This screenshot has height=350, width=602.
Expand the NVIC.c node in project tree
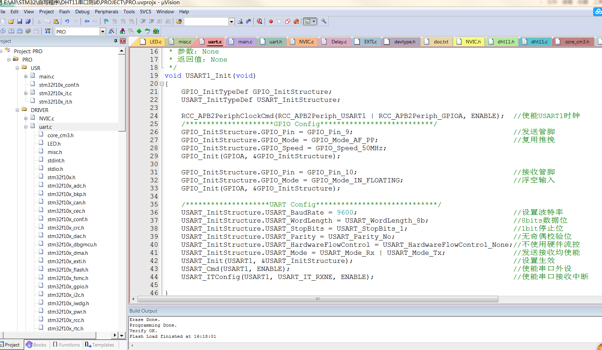point(26,118)
